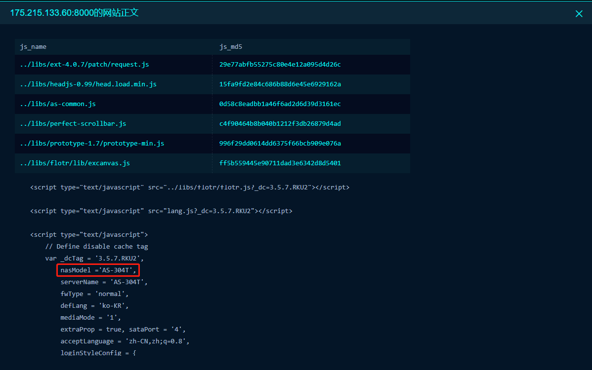Screen dimensions: 592x370
Task: Click md5 hash 996f29dd0614dd6375f66bcb909e076a
Action: click(280, 143)
